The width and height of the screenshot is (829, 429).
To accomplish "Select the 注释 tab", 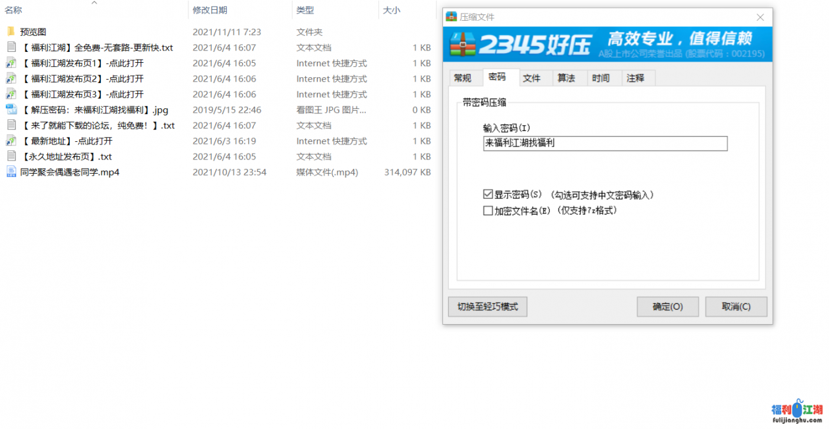I will [x=635, y=78].
